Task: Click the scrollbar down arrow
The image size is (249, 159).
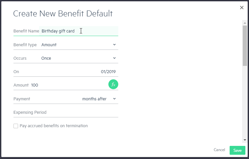Action: coord(245,140)
